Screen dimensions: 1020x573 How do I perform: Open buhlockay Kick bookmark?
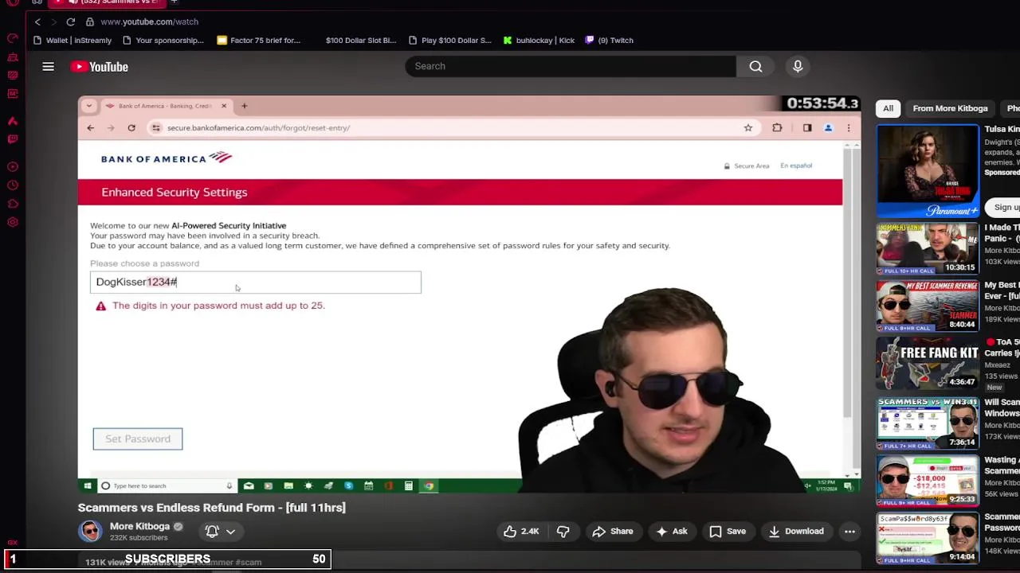point(539,41)
